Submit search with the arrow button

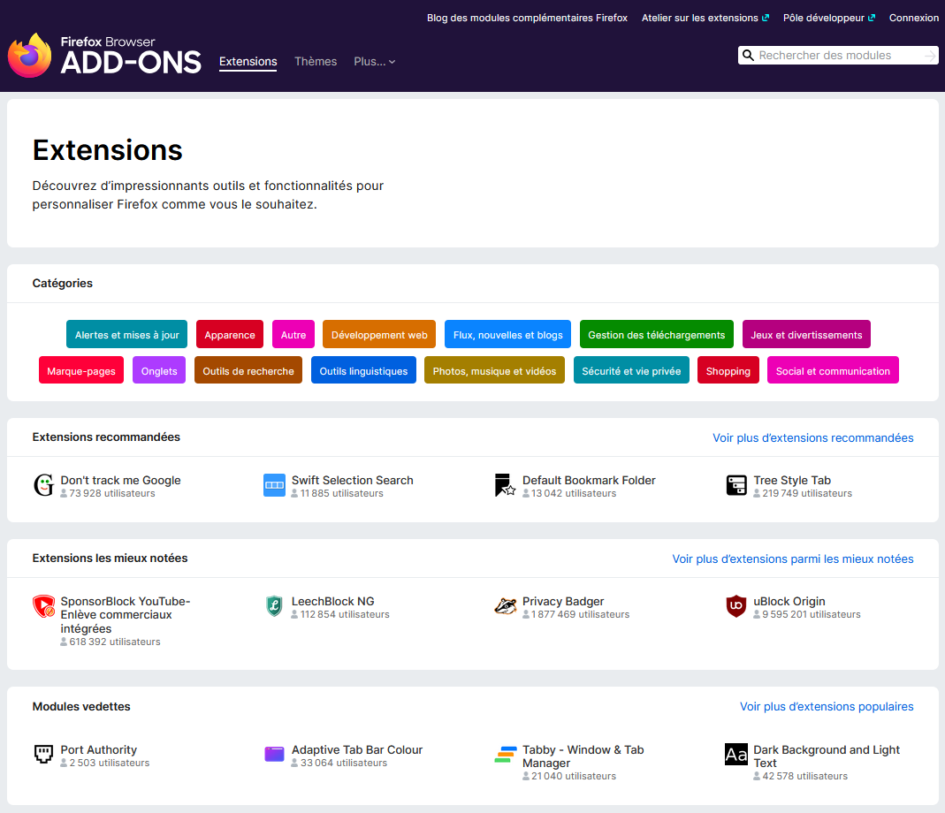tap(930, 56)
